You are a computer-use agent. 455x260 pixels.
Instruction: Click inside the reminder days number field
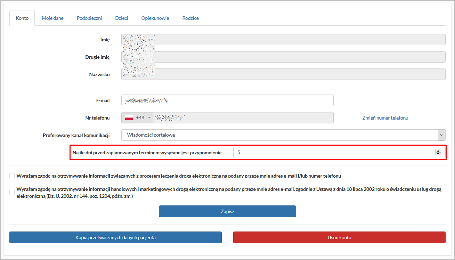coord(330,152)
